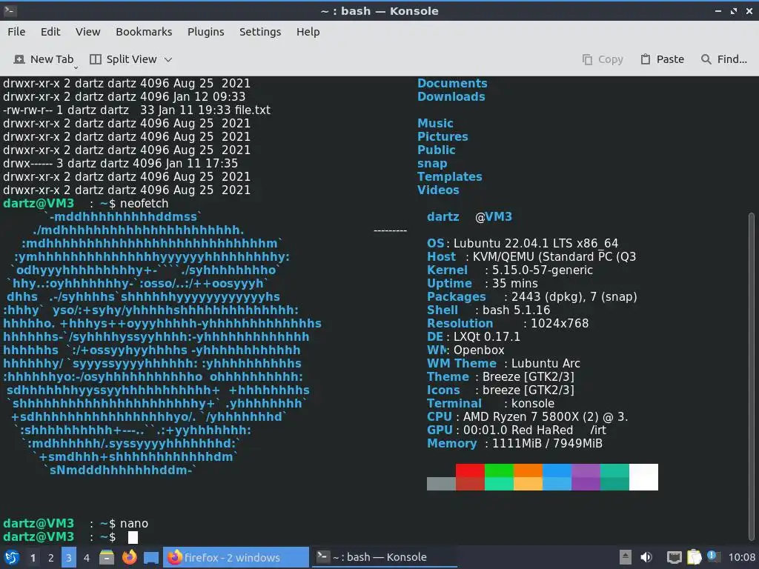
Task: Click the Split View toolbar button
Action: (x=124, y=59)
